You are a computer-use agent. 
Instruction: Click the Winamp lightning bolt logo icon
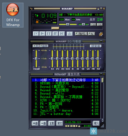point(101,34)
